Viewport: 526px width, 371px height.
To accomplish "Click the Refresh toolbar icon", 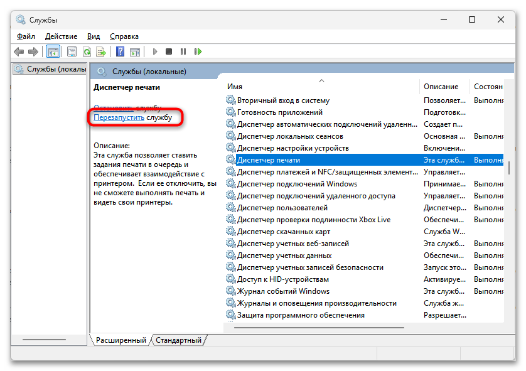I will coord(87,51).
